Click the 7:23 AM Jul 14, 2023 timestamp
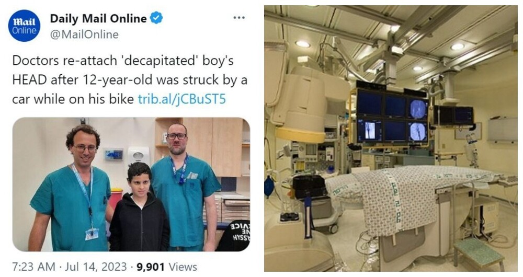Screen dimensions: 523x277 (70, 267)
